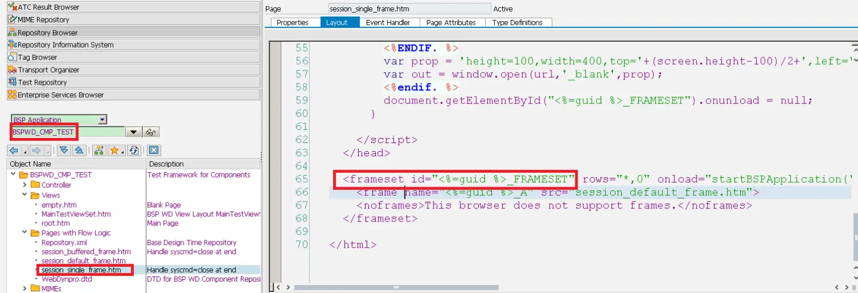
Task: Click the Refresh object list icon
Action: (134, 151)
